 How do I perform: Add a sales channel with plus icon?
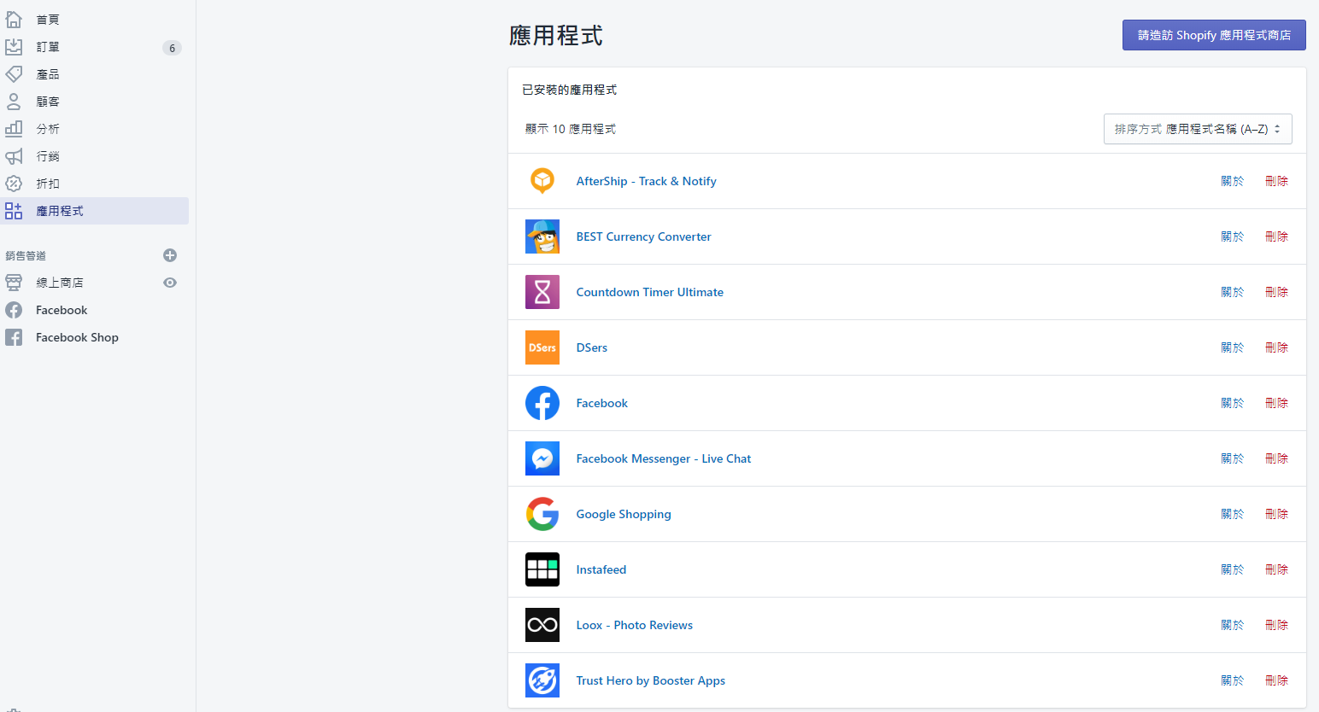coord(170,255)
